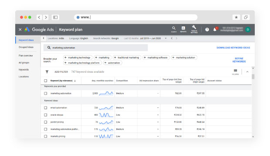Click the browser address bar
This screenshot has width=270, height=156.
136,17
